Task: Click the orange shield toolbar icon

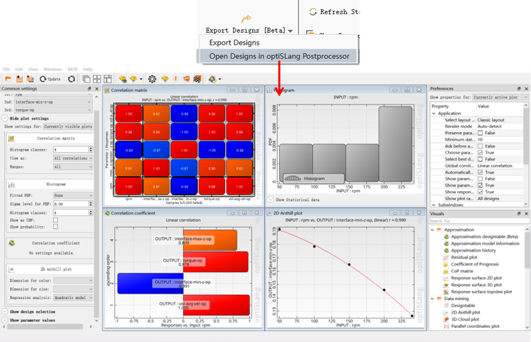Action: 186,79
